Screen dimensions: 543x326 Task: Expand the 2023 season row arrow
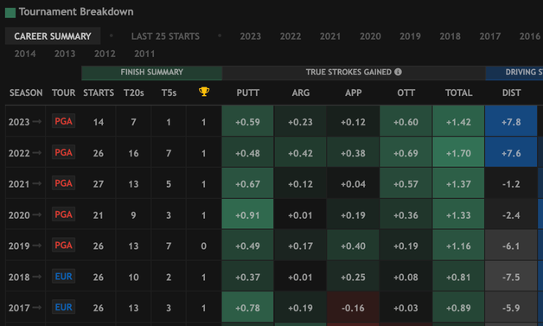tap(37, 122)
